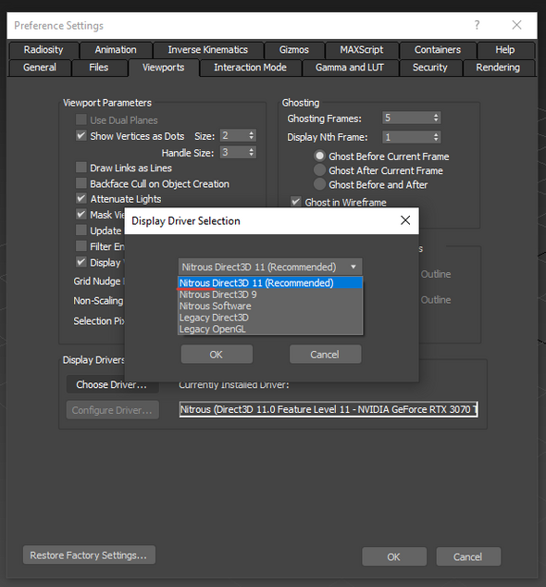Enable Draw Links as Lines

point(81,168)
